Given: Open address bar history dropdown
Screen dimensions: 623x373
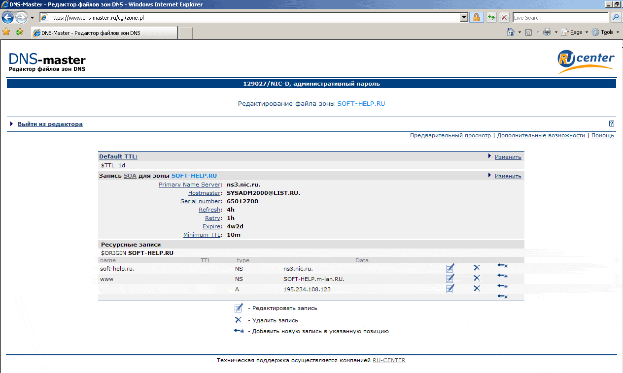Looking at the screenshot, I should point(464,18).
